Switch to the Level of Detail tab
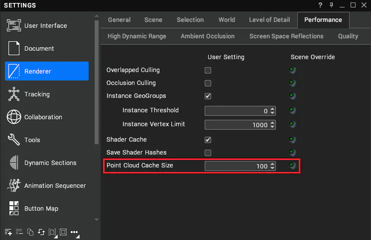 click(269, 20)
